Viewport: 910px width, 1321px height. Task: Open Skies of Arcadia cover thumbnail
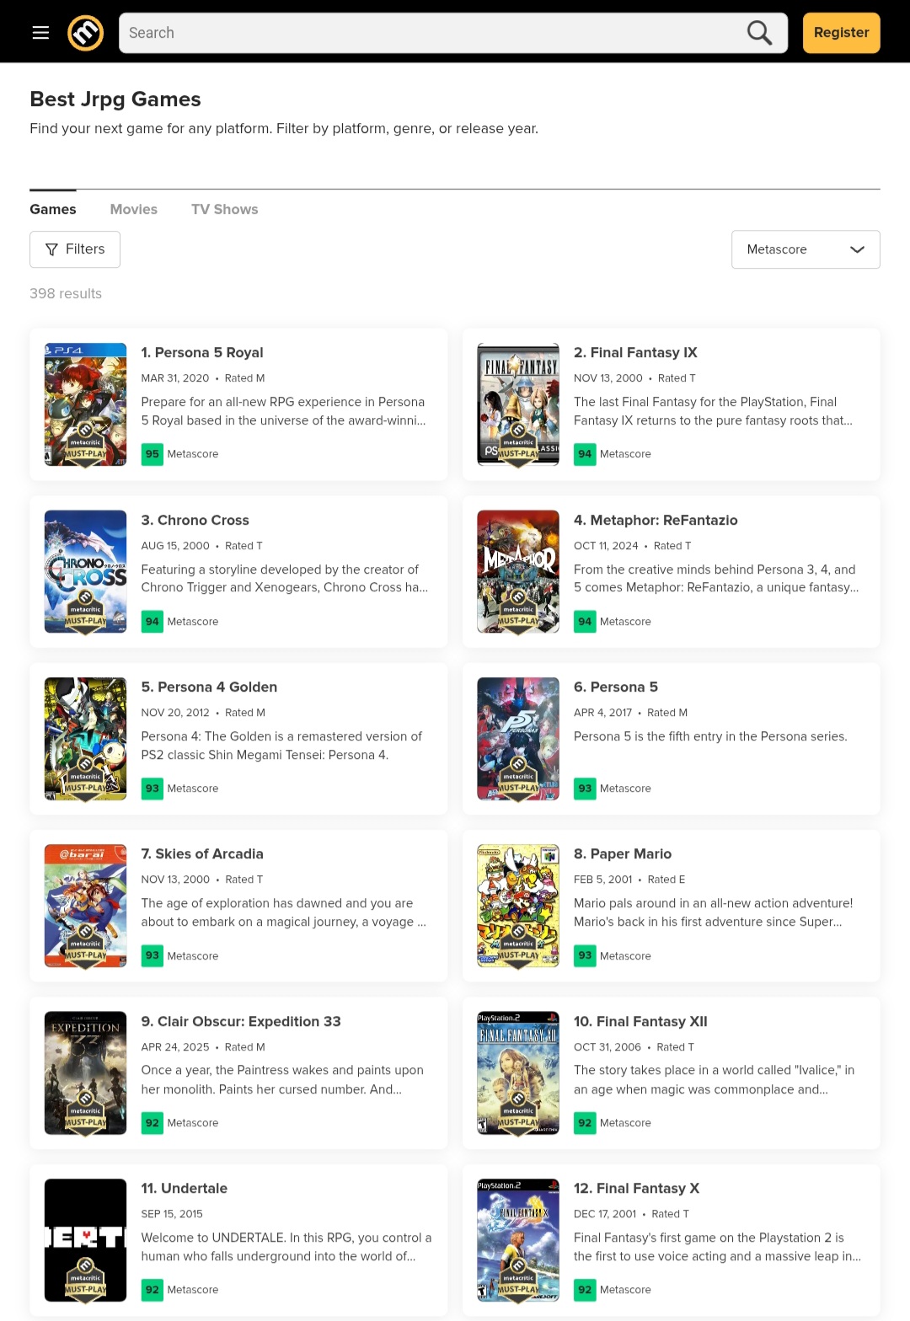[85, 906]
